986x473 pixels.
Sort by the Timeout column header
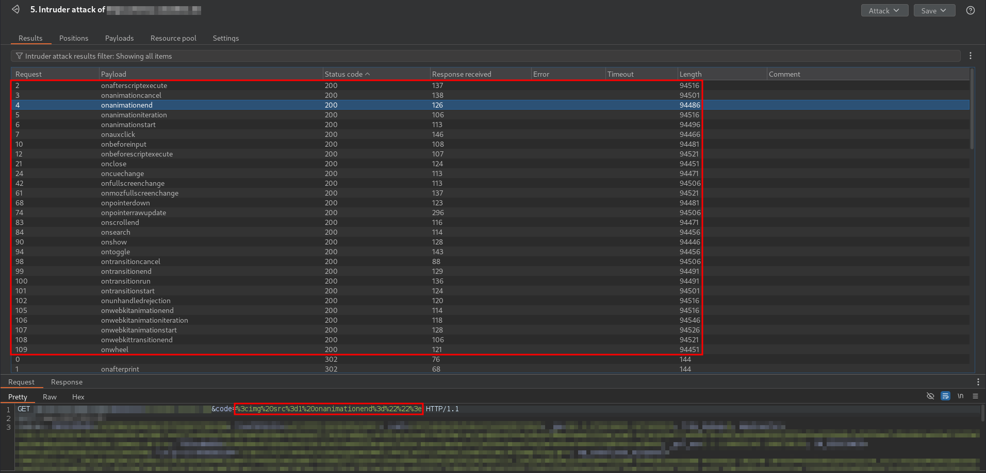(x=641, y=74)
